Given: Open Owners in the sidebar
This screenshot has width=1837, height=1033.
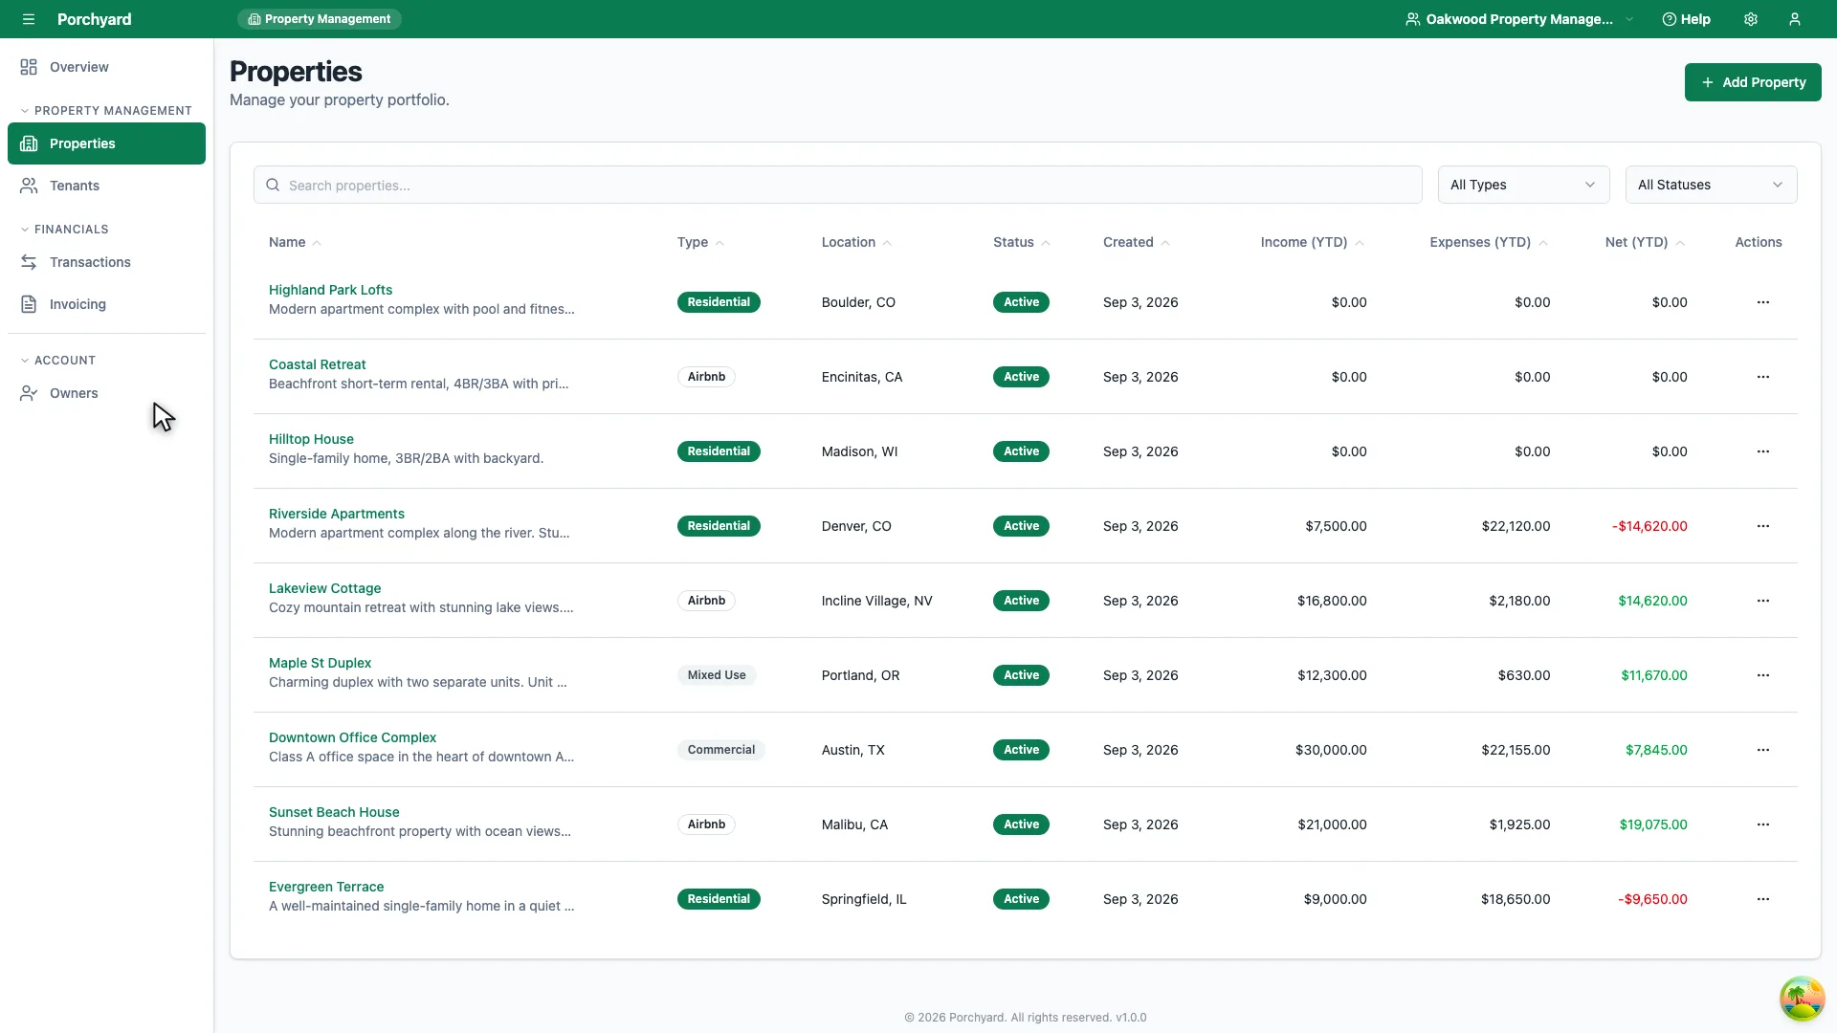Looking at the screenshot, I should 106,393.
